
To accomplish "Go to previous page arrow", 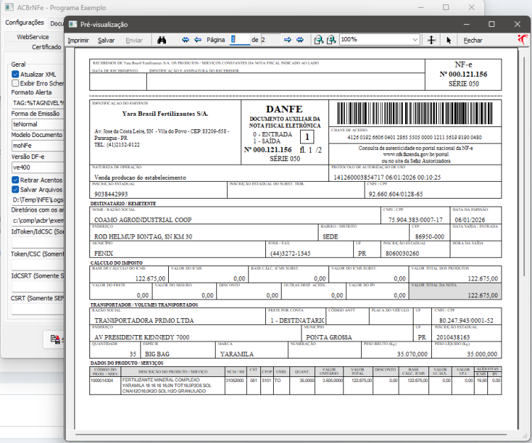I will point(198,40).
